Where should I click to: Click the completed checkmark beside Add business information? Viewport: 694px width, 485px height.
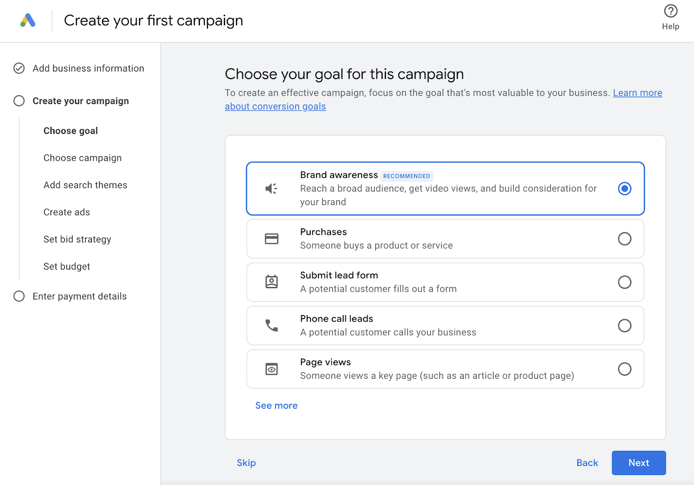19,68
